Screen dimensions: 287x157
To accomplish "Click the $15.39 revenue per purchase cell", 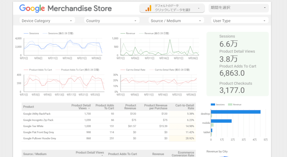I will [x=163, y=126].
